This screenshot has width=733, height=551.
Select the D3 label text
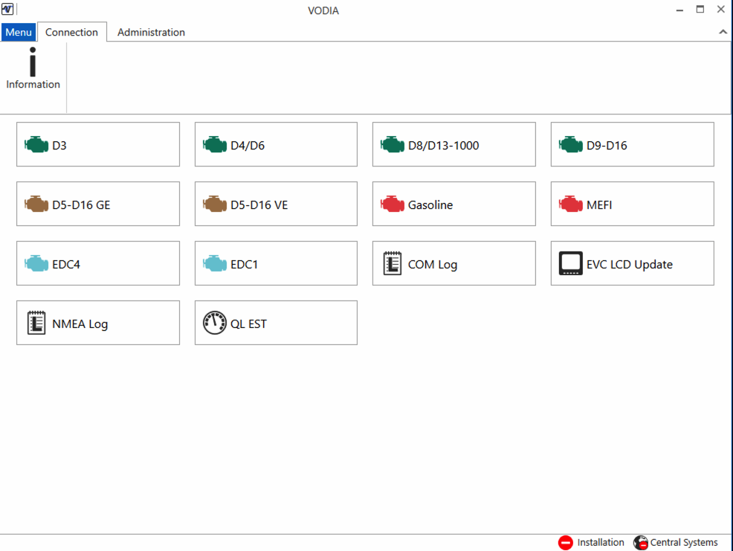59,146
